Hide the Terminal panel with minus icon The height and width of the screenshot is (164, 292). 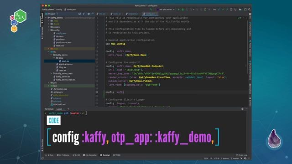[246, 109]
